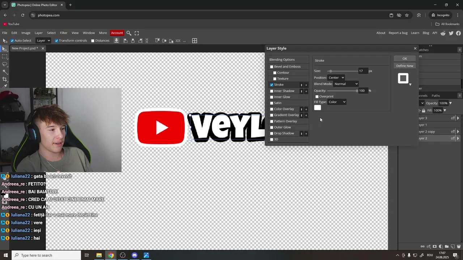The image size is (463, 260).
Task: Select the Move tool in left toolbar
Action: pyautogui.click(x=5, y=49)
